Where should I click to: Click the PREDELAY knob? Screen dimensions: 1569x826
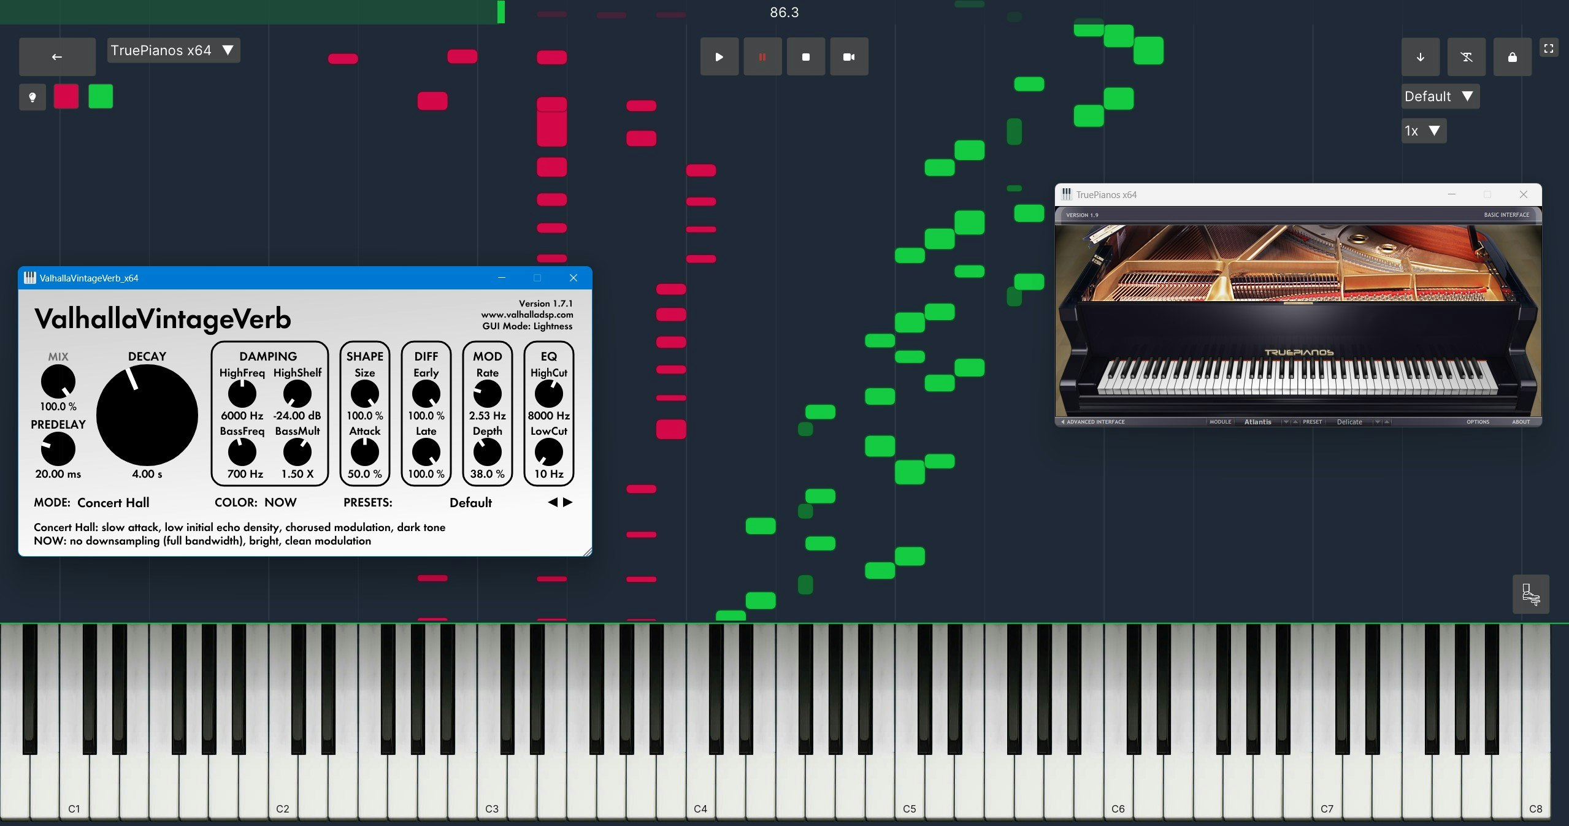pyautogui.click(x=58, y=449)
